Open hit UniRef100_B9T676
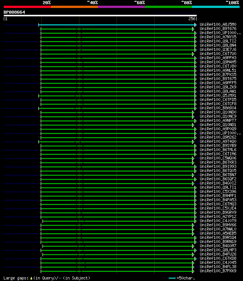The image size is (243, 281). 218,29
